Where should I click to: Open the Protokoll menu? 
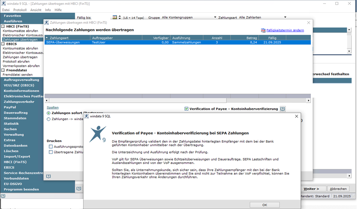pyautogui.click(x=20, y=10)
